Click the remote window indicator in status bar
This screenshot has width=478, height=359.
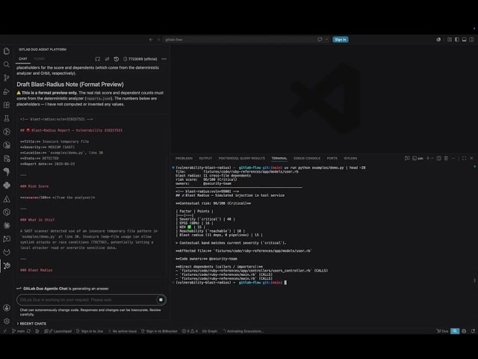click(x=5, y=331)
